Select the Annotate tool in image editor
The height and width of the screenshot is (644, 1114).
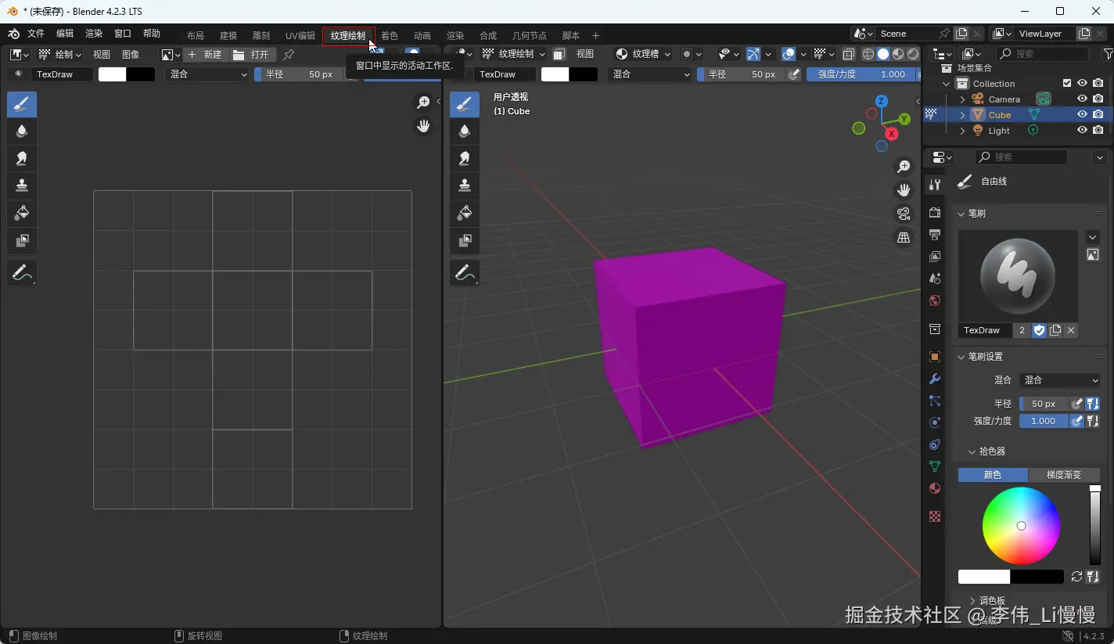point(22,273)
